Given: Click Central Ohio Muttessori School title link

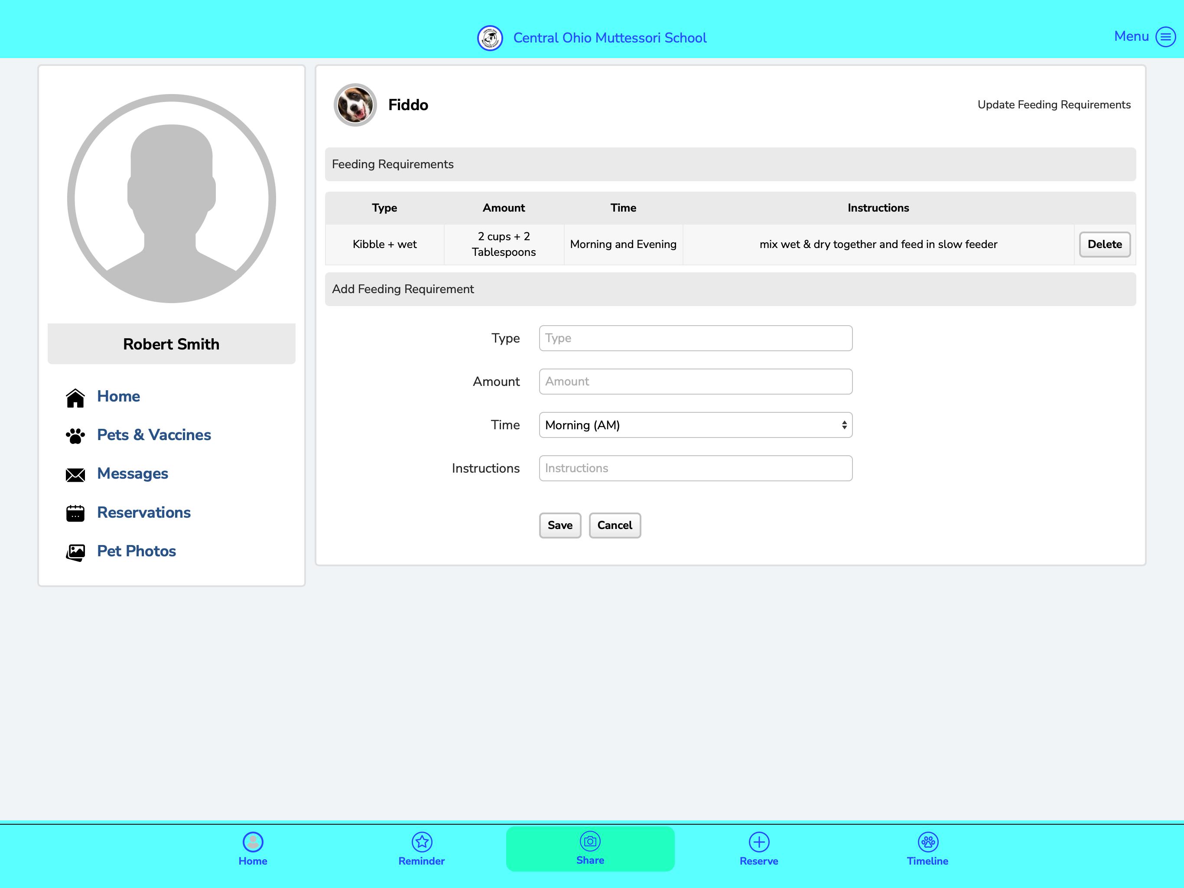Looking at the screenshot, I should point(610,38).
